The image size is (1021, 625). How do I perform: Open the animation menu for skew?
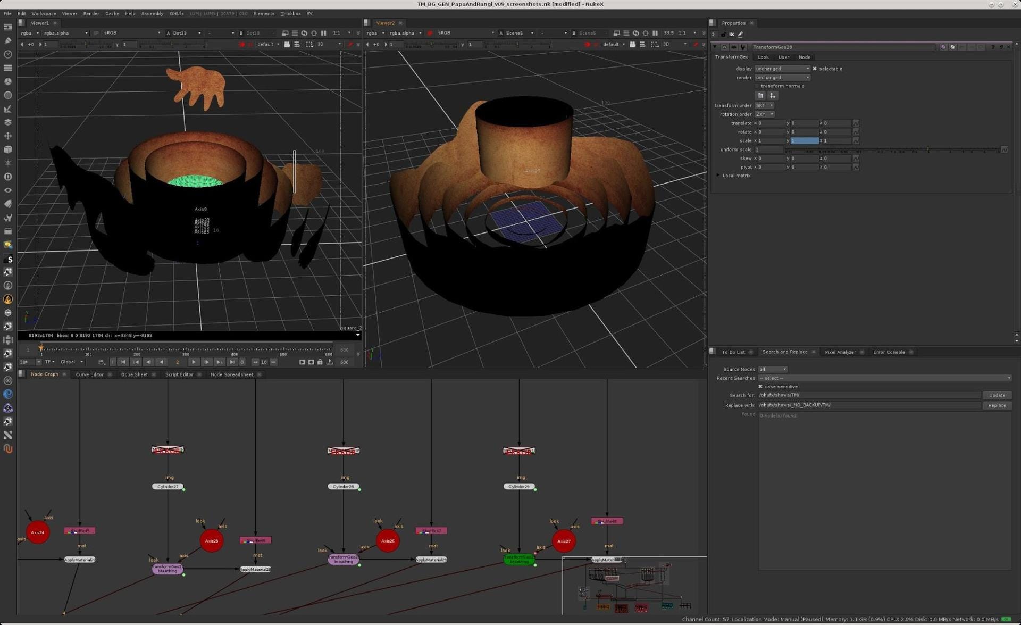[x=856, y=158]
